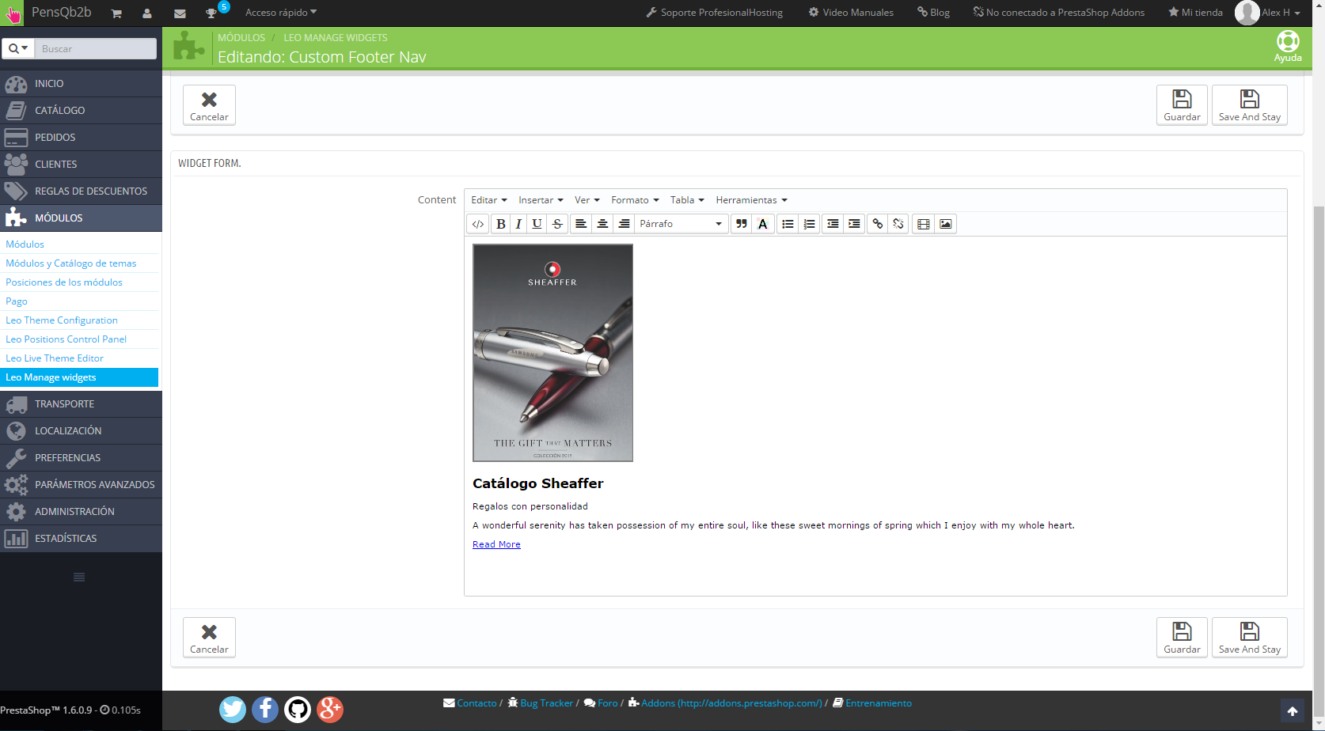Open the search filter dropdown
Screen dimensions: 1325x731
(x=17, y=49)
